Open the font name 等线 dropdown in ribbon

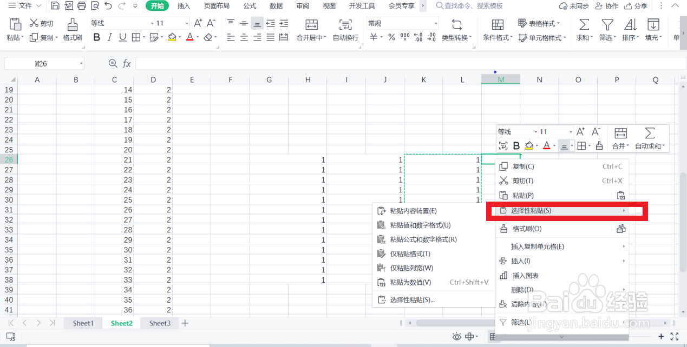[x=152, y=24]
